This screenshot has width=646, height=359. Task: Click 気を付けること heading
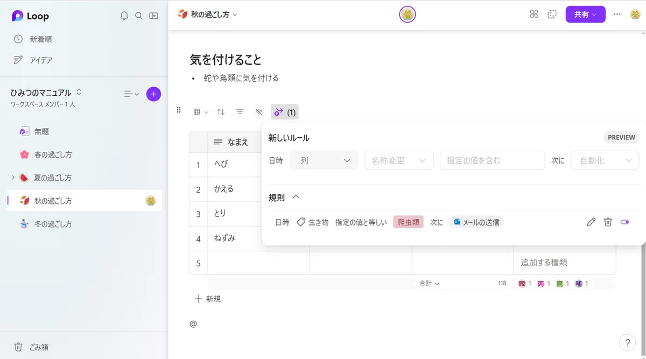click(x=226, y=59)
